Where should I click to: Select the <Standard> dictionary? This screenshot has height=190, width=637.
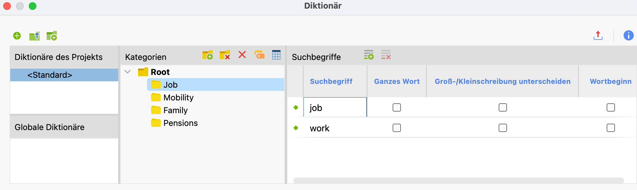pyautogui.click(x=64, y=75)
